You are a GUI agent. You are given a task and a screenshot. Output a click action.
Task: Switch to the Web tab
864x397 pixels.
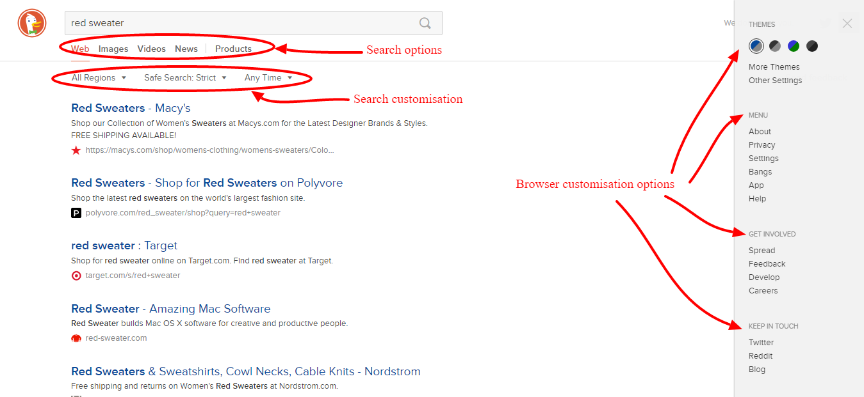point(80,49)
